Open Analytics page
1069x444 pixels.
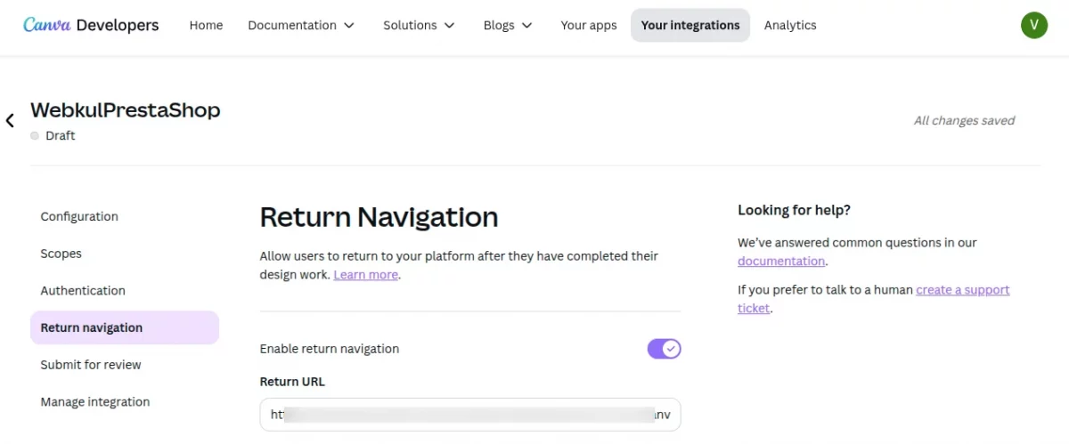(x=790, y=25)
